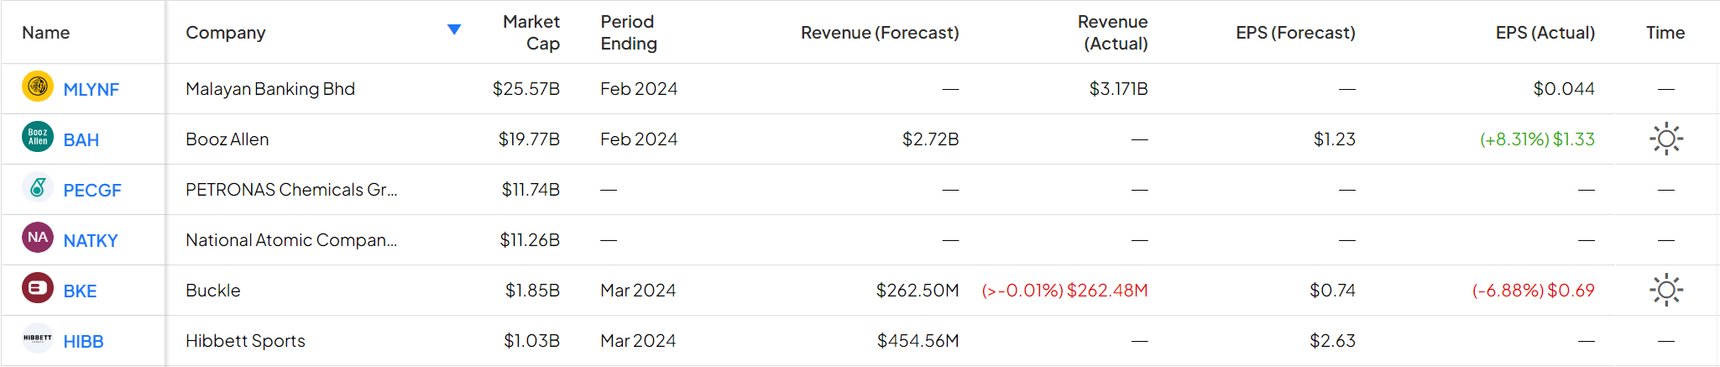
Task: Click the 'National Atomic Compan...' company name
Action: click(x=291, y=240)
